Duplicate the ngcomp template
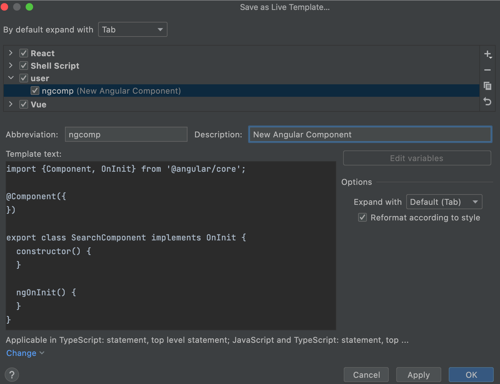500x384 pixels. coord(487,86)
